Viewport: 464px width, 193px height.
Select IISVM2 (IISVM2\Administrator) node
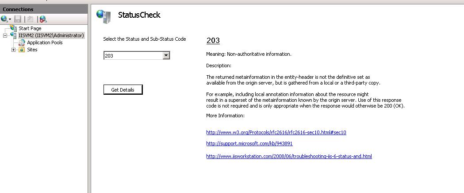pyautogui.click(x=51, y=35)
